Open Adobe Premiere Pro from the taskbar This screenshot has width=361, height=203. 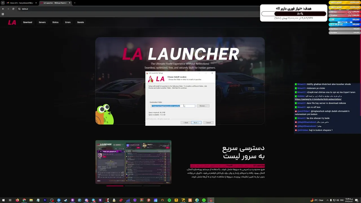[45, 200]
